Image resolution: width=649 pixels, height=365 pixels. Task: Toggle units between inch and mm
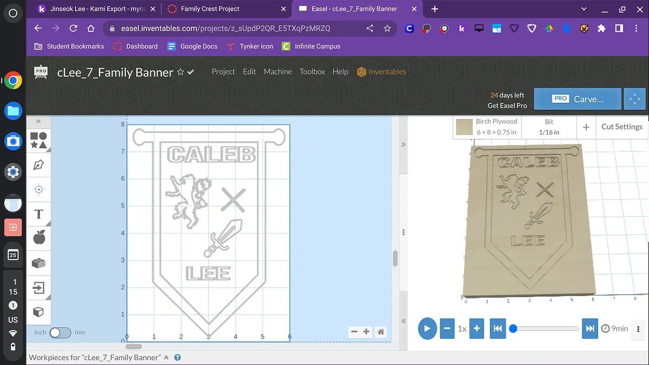(59, 333)
